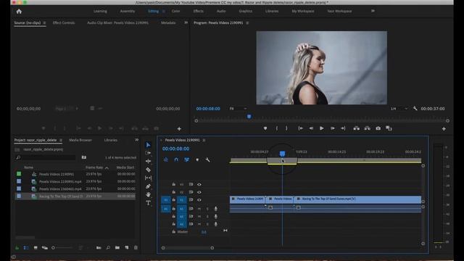
Task: Switch Project panel to icon view
Action: click(x=36, y=247)
